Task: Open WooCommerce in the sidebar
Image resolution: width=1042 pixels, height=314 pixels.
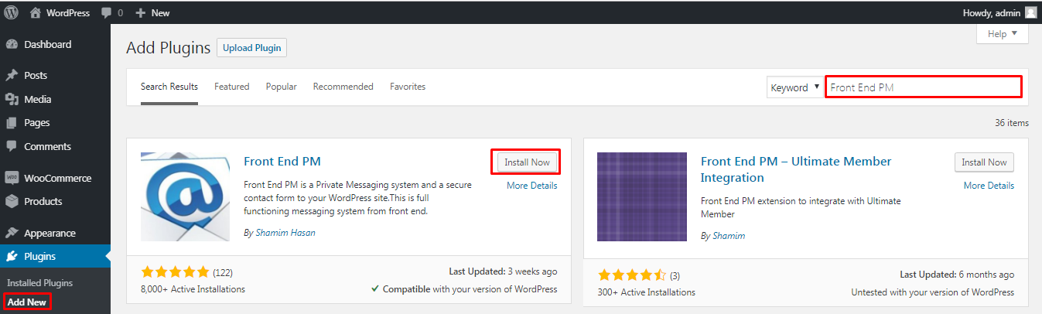Action: [x=55, y=178]
